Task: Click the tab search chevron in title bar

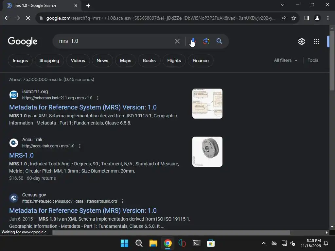Action: pyautogui.click(x=282, y=5)
